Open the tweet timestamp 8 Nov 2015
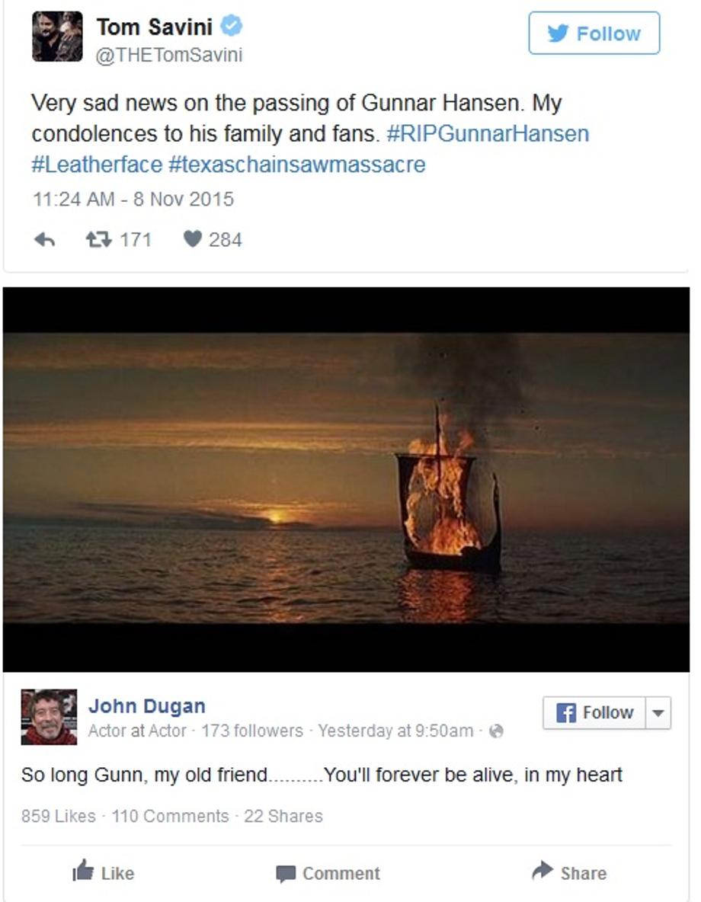 pos(133,199)
